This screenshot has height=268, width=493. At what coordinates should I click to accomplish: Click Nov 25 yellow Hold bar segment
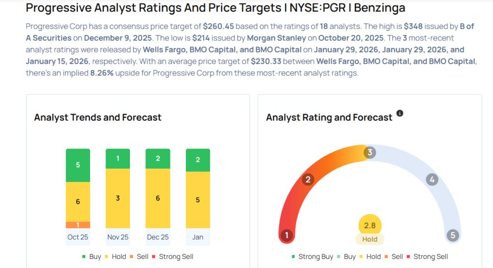[118, 198]
